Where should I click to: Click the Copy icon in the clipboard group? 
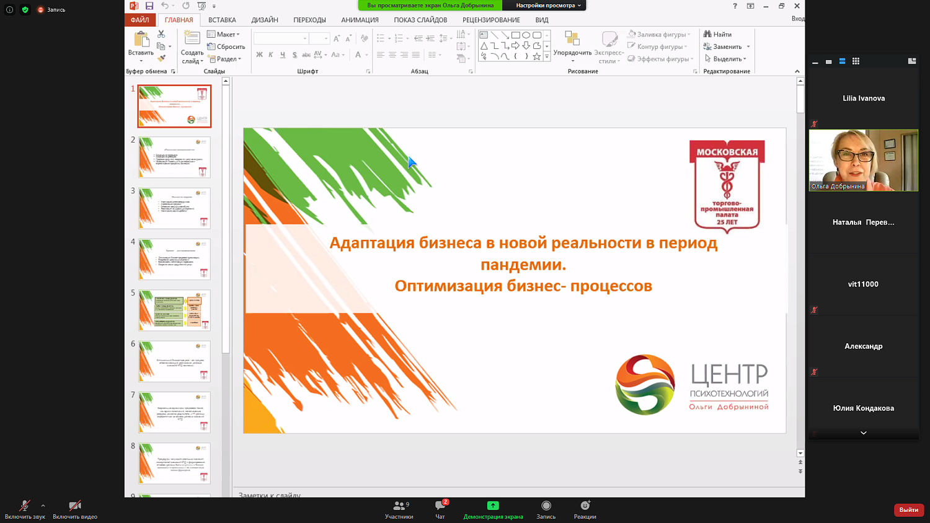tap(161, 46)
